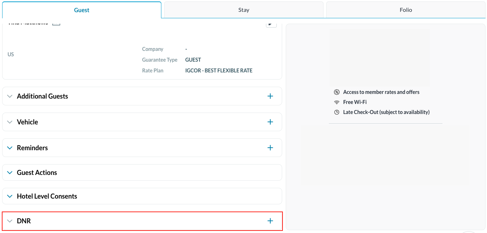The image size is (487, 233).
Task: Open the Folio tab
Action: pos(406,10)
